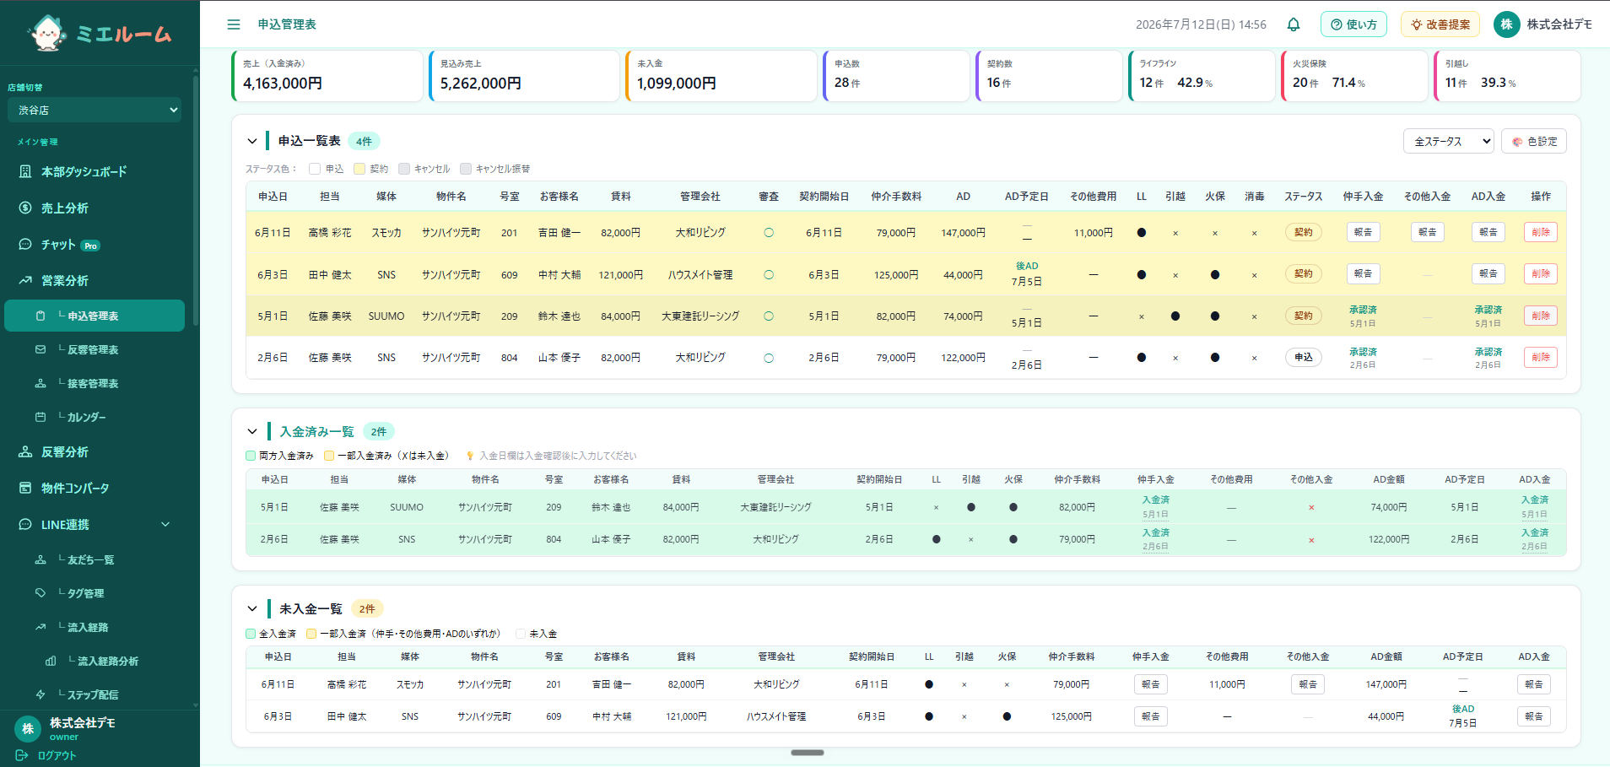Collapse the 申込一覧表 section

[x=252, y=141]
